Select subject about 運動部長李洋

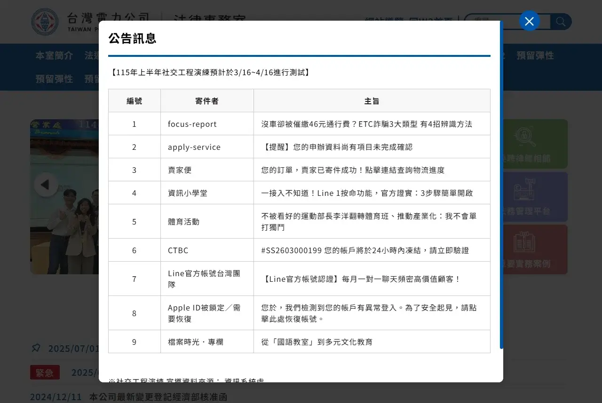(372, 222)
